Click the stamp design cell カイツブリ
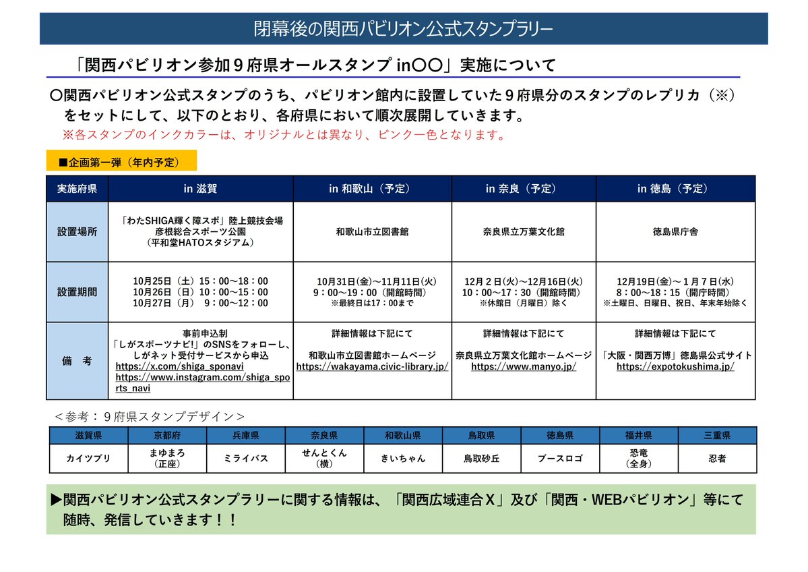808x572 pixels. (x=89, y=458)
